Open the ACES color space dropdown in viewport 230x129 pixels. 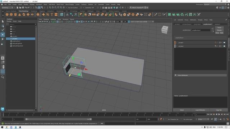pyautogui.click(x=142, y=21)
